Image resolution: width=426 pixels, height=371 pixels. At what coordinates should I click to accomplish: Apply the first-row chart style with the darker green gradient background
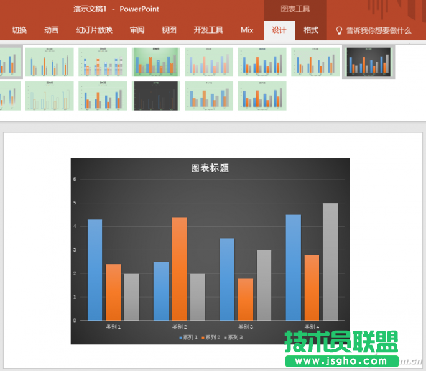(156, 62)
